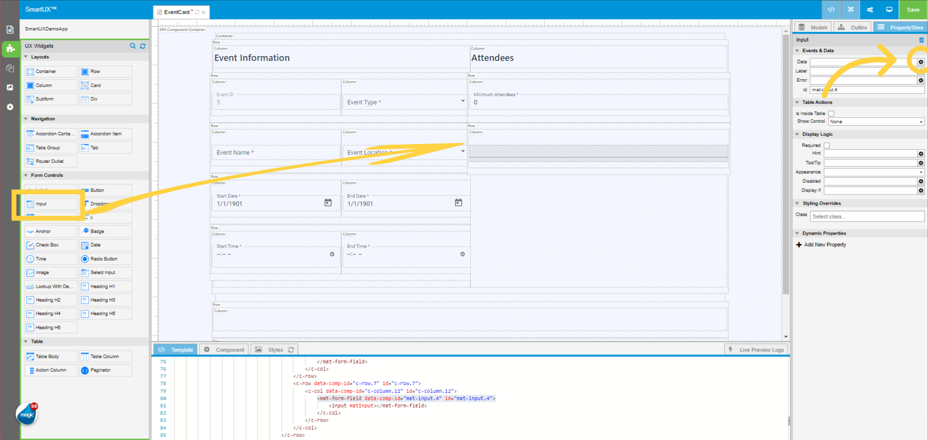This screenshot has height=440, width=928.
Task: Switch to the Outline tab
Action: point(852,27)
